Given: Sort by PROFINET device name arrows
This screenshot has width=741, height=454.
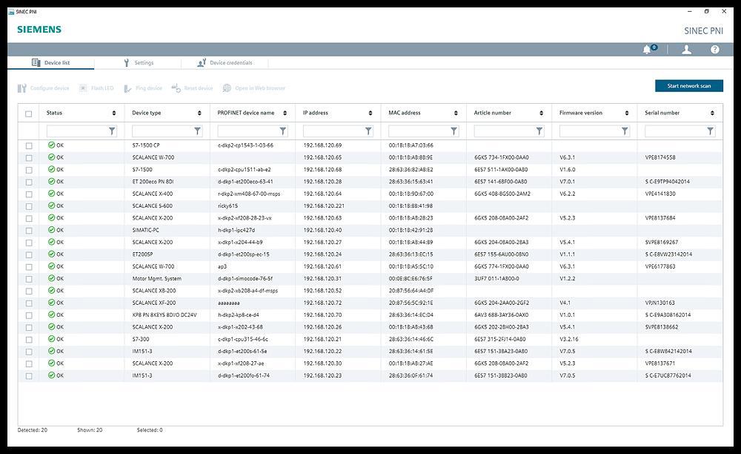Looking at the screenshot, I should [285, 113].
